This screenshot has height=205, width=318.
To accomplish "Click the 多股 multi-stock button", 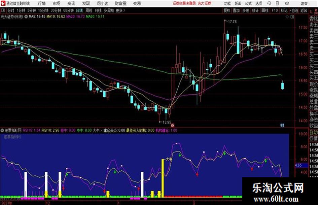I will (246, 10).
